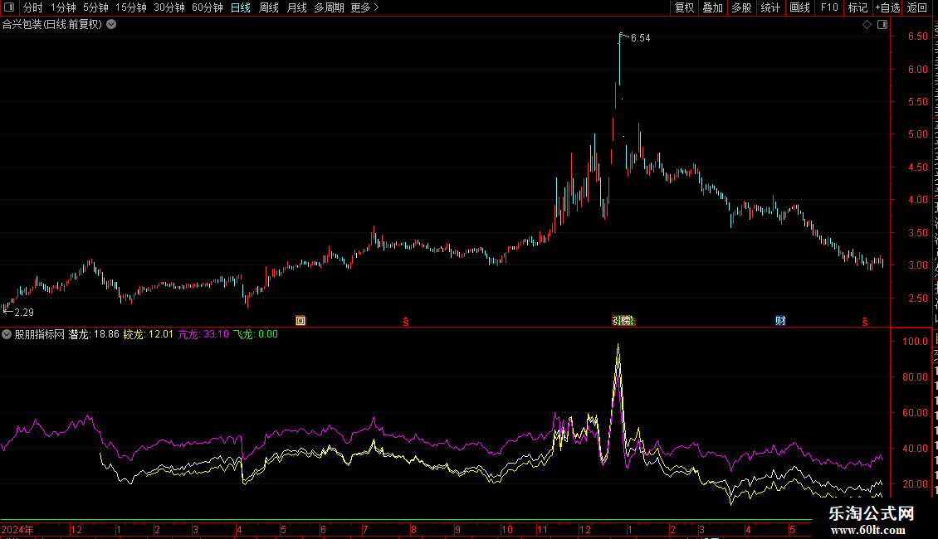Click the 2.29 low price label

24,313
